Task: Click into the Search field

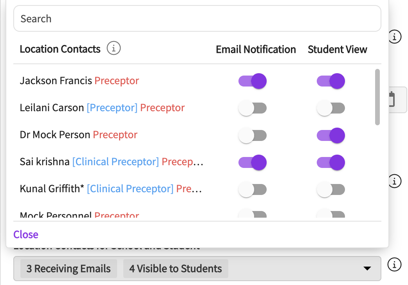Action: click(197, 18)
